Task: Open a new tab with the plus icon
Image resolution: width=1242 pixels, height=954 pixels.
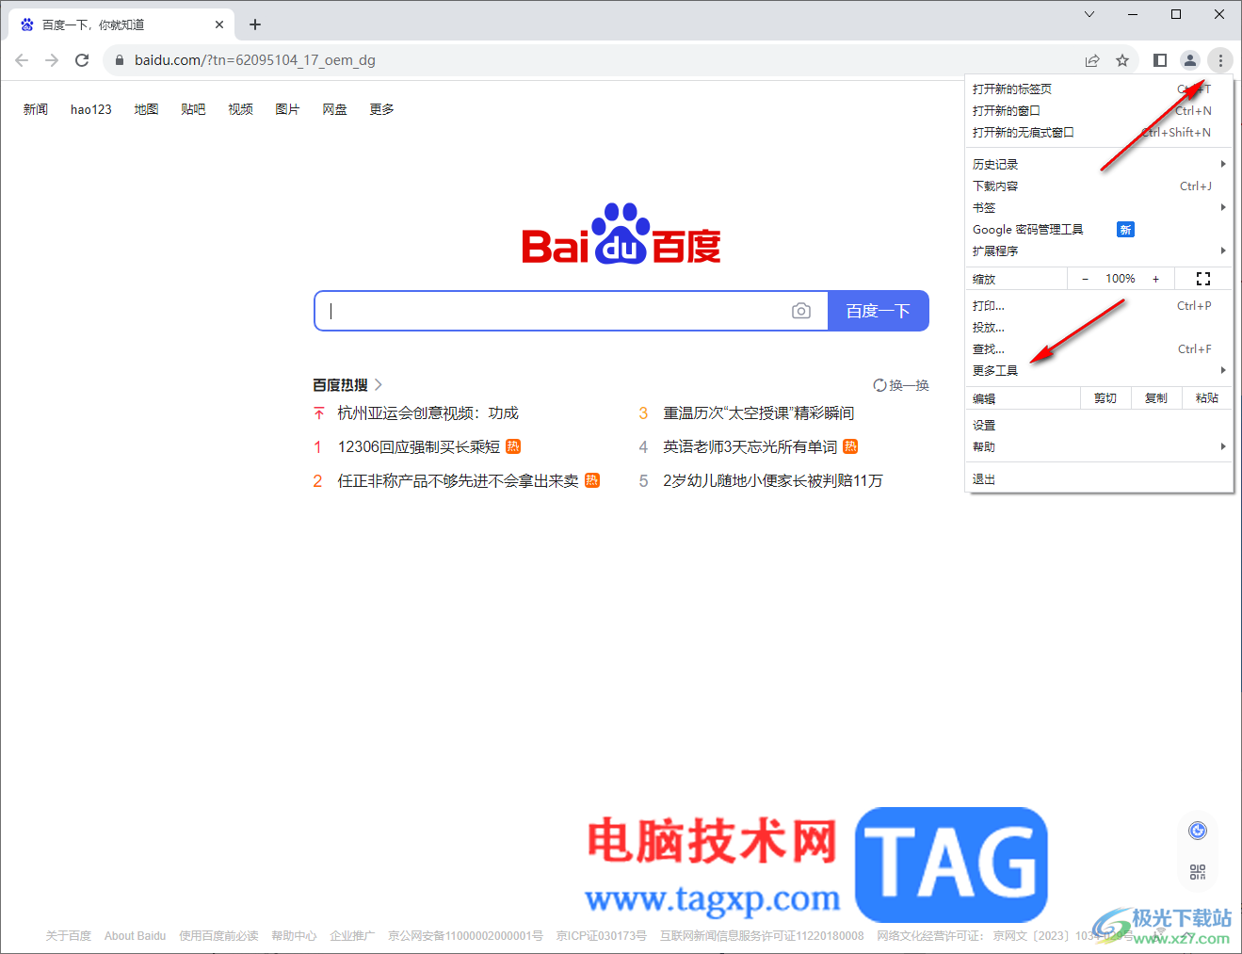Action: (255, 24)
